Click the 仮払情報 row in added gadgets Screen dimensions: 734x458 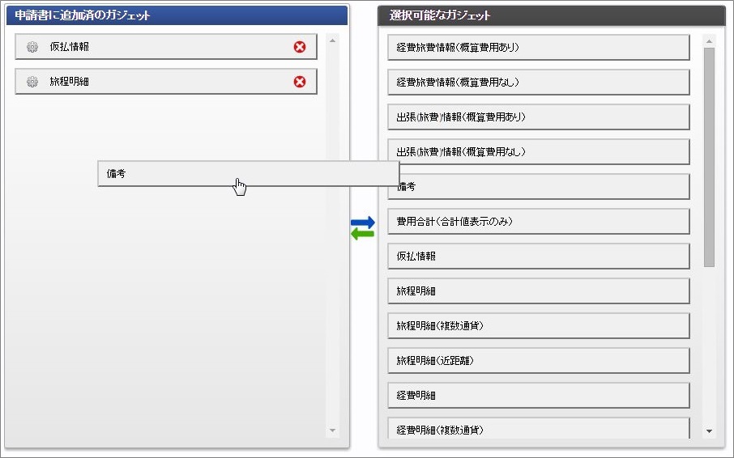[166, 47]
